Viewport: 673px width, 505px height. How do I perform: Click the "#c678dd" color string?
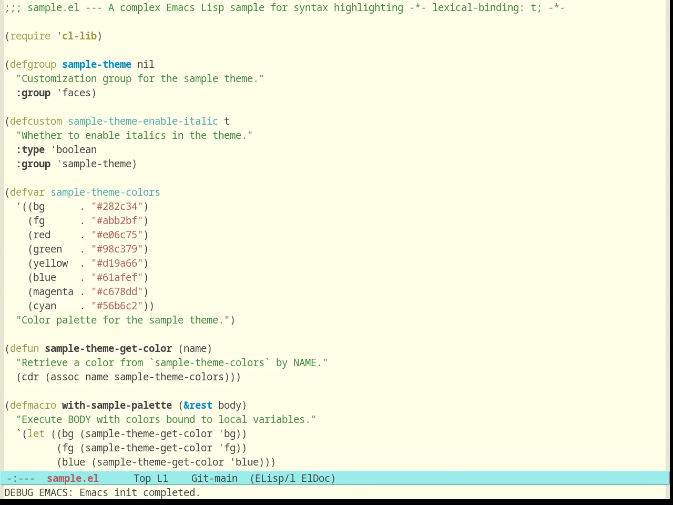[117, 291]
